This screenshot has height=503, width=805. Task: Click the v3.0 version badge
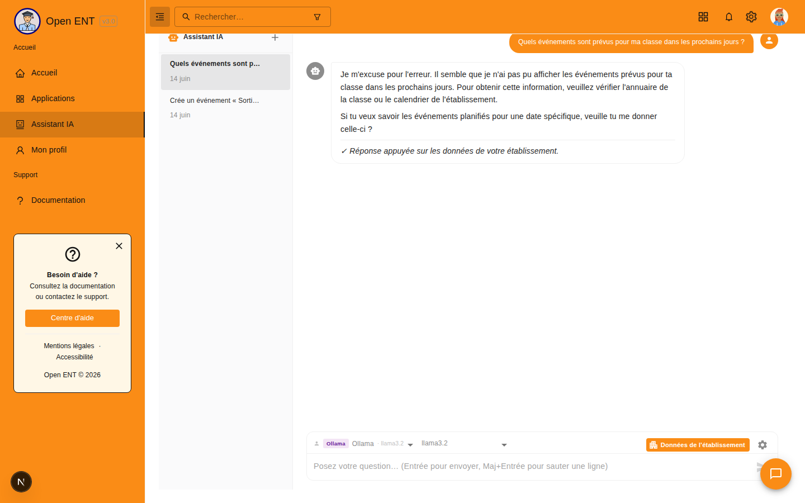click(108, 21)
